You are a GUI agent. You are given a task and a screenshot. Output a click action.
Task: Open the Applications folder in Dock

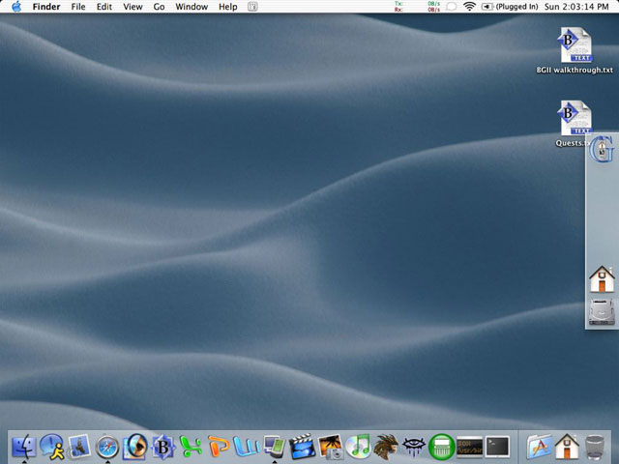tap(539, 447)
